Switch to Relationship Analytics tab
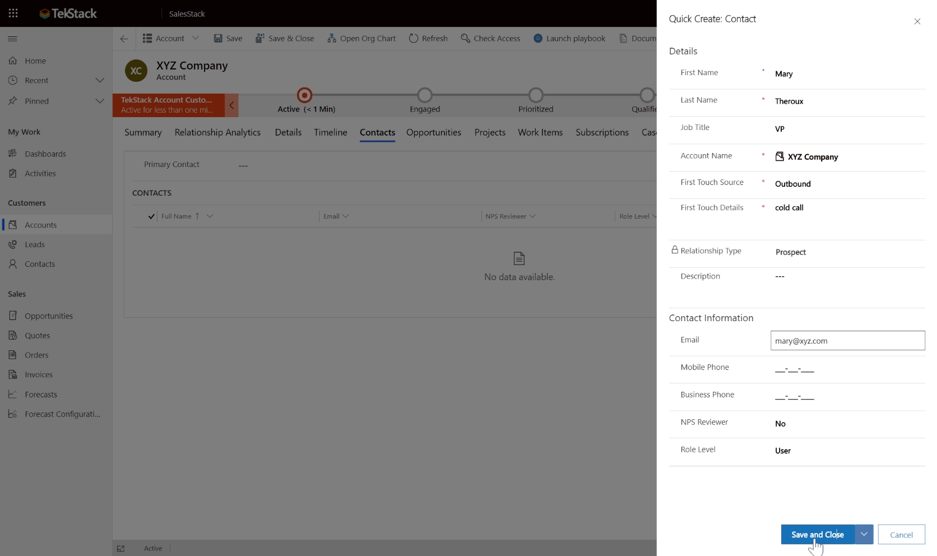Viewport: 937px width, 556px height. coord(217,132)
